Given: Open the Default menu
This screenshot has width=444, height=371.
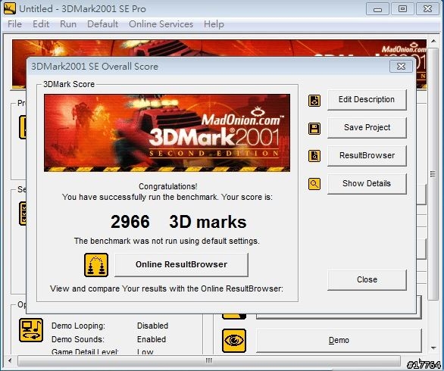Looking at the screenshot, I should (x=103, y=24).
